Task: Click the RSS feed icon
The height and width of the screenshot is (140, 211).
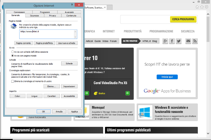Action: pyautogui.click(x=195, y=41)
